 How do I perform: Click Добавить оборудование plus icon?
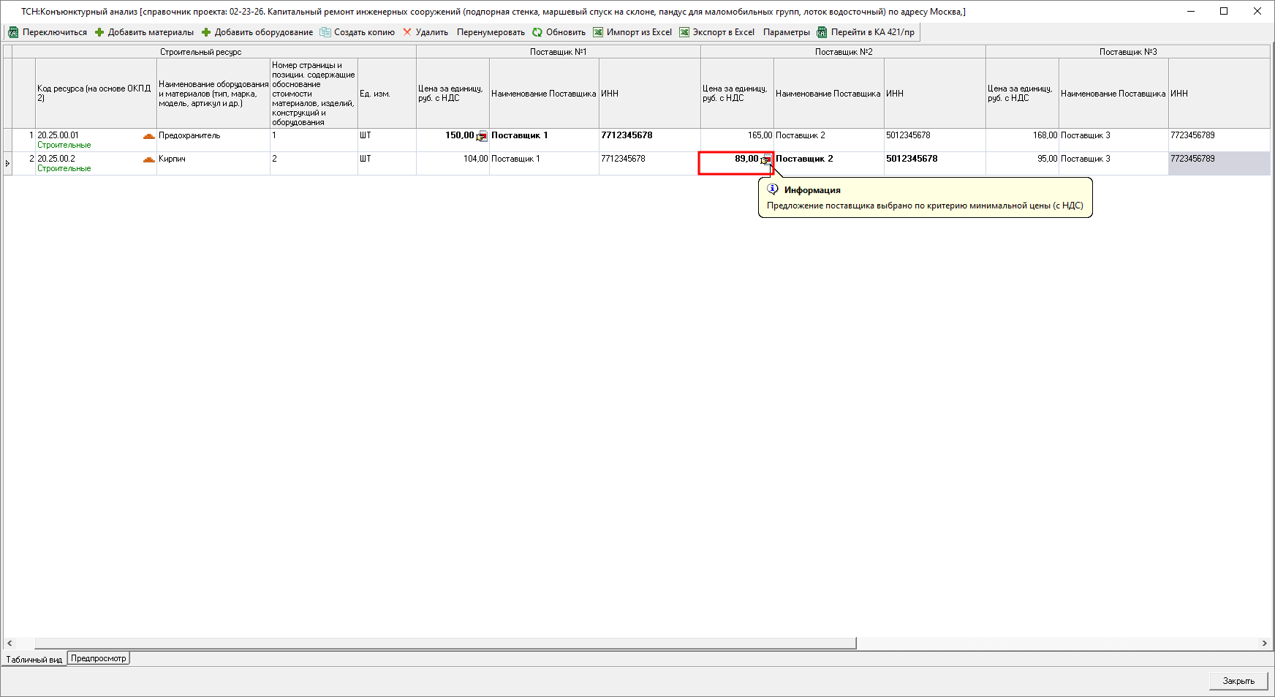pyautogui.click(x=206, y=32)
